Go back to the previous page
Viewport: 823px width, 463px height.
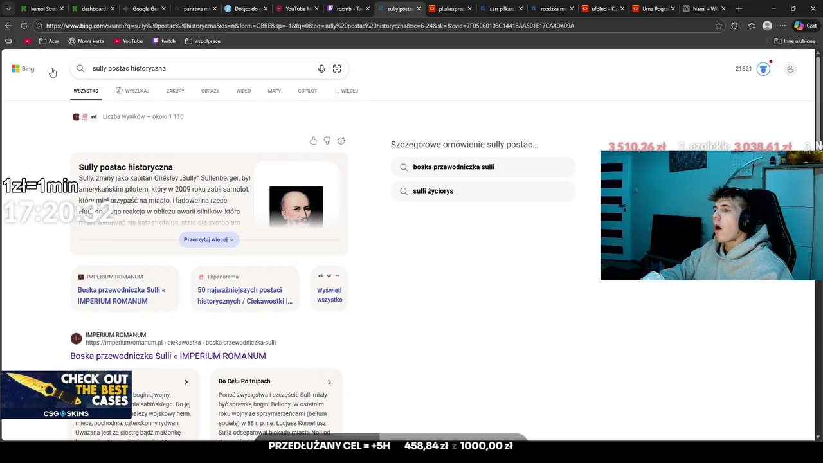(8, 26)
